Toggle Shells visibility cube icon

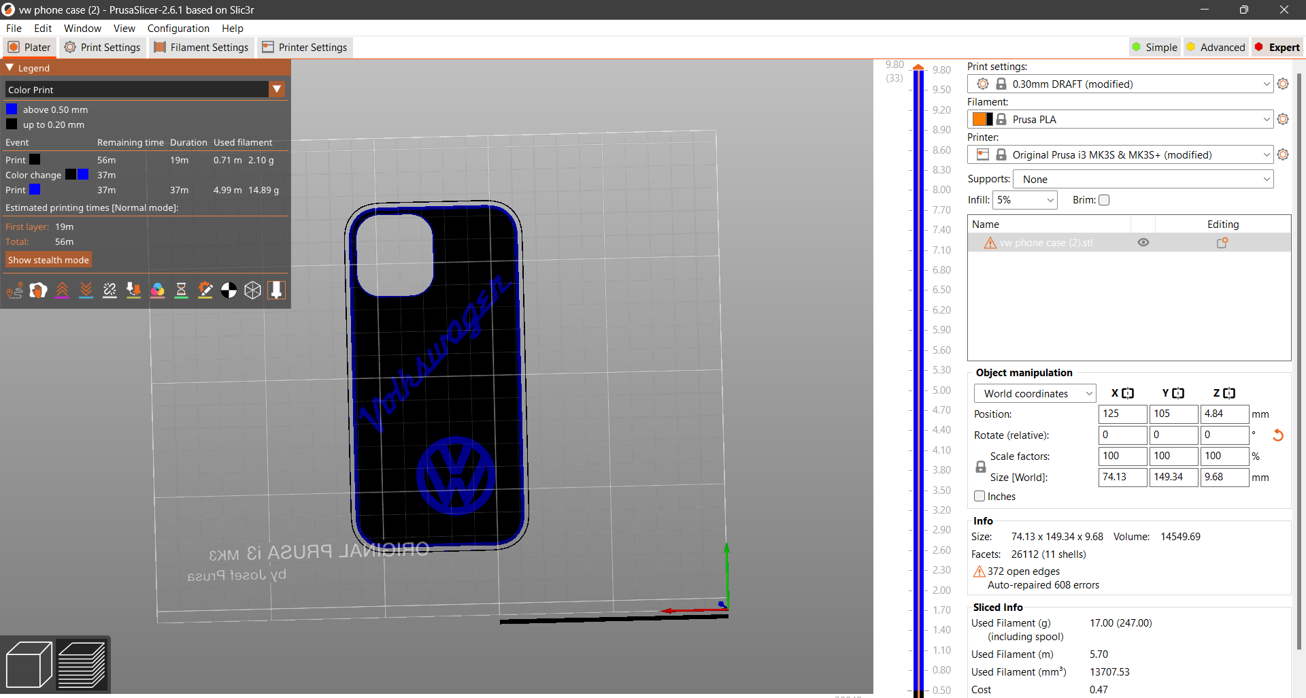[253, 291]
